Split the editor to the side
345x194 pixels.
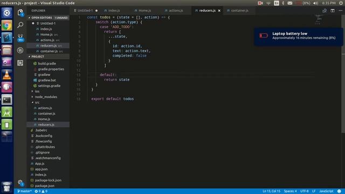[x=333, y=11]
